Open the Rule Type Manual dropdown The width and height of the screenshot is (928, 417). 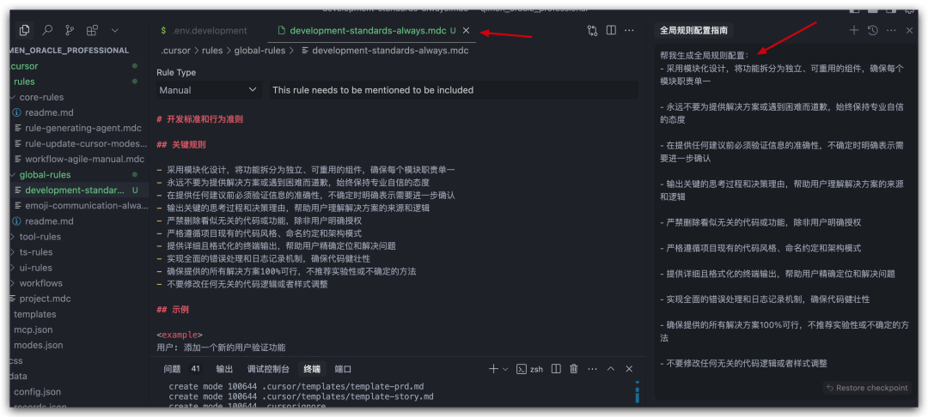pos(210,90)
